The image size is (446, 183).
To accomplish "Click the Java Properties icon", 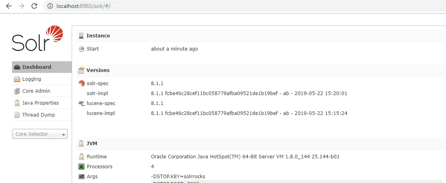I will (17, 103).
